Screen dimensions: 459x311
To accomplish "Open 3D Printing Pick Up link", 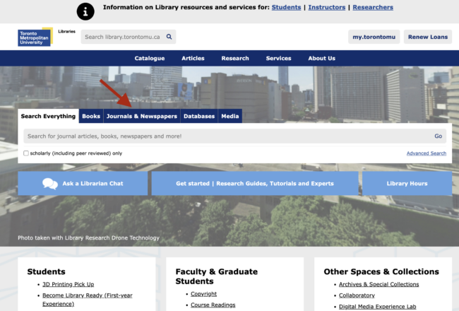I will [x=68, y=284].
